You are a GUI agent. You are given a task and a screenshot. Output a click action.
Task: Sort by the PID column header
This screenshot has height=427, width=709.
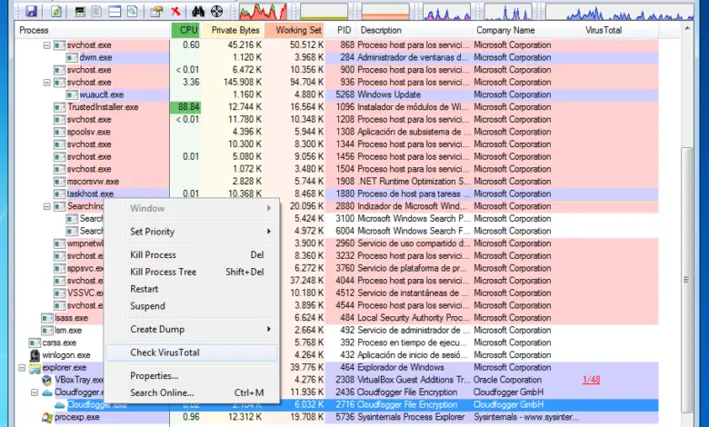coord(341,30)
